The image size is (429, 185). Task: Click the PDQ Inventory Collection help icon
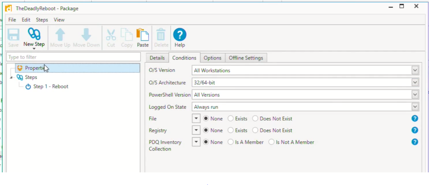(415, 142)
